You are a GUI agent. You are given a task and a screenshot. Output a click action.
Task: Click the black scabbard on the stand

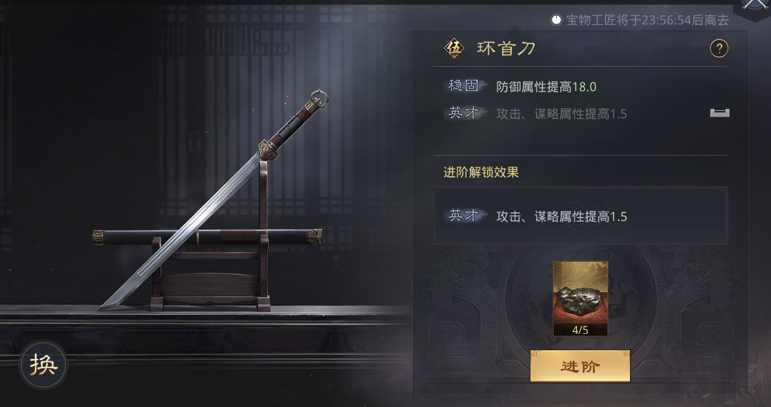[208, 237]
